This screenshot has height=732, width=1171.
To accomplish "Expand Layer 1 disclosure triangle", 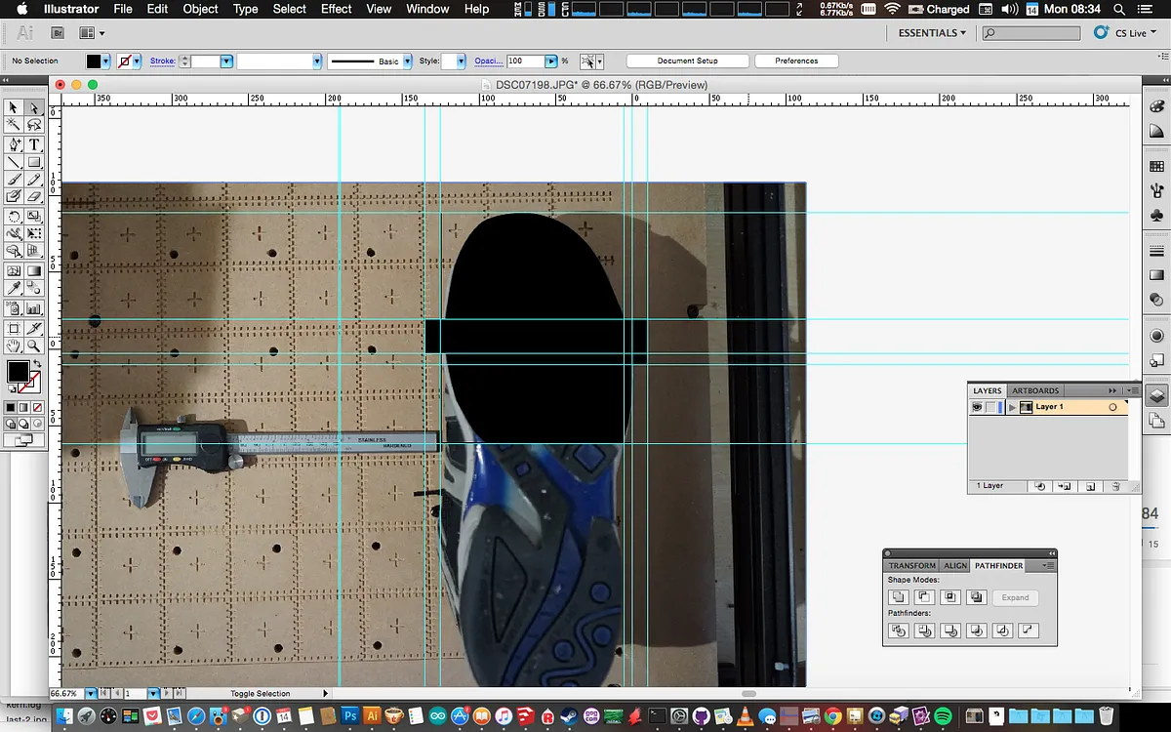I will pyautogui.click(x=1012, y=407).
